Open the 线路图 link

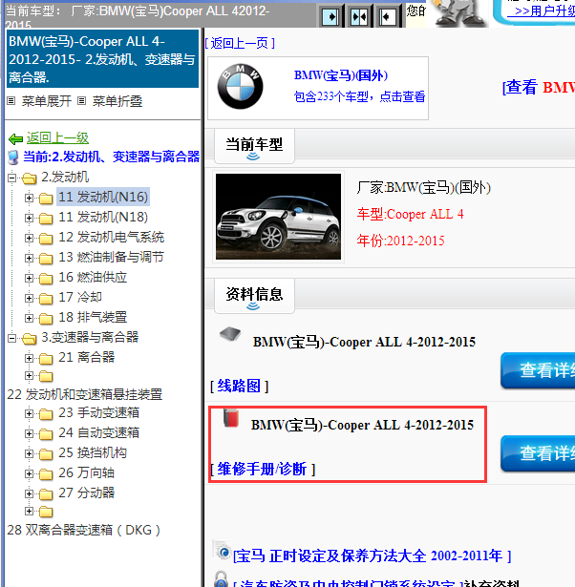(x=239, y=386)
